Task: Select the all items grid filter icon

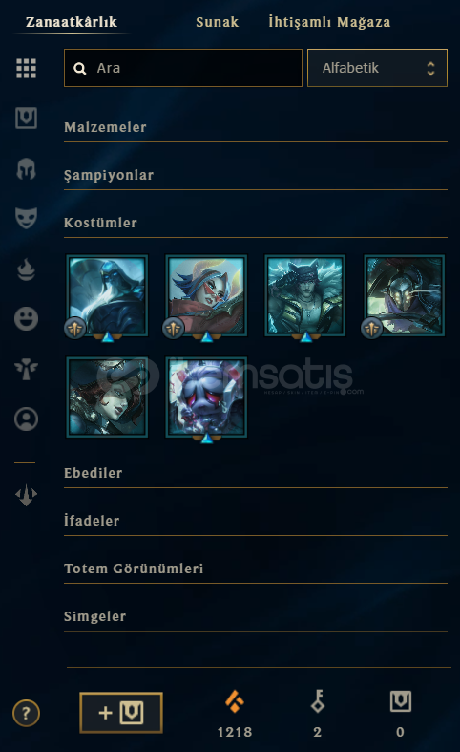Action: click(x=26, y=68)
